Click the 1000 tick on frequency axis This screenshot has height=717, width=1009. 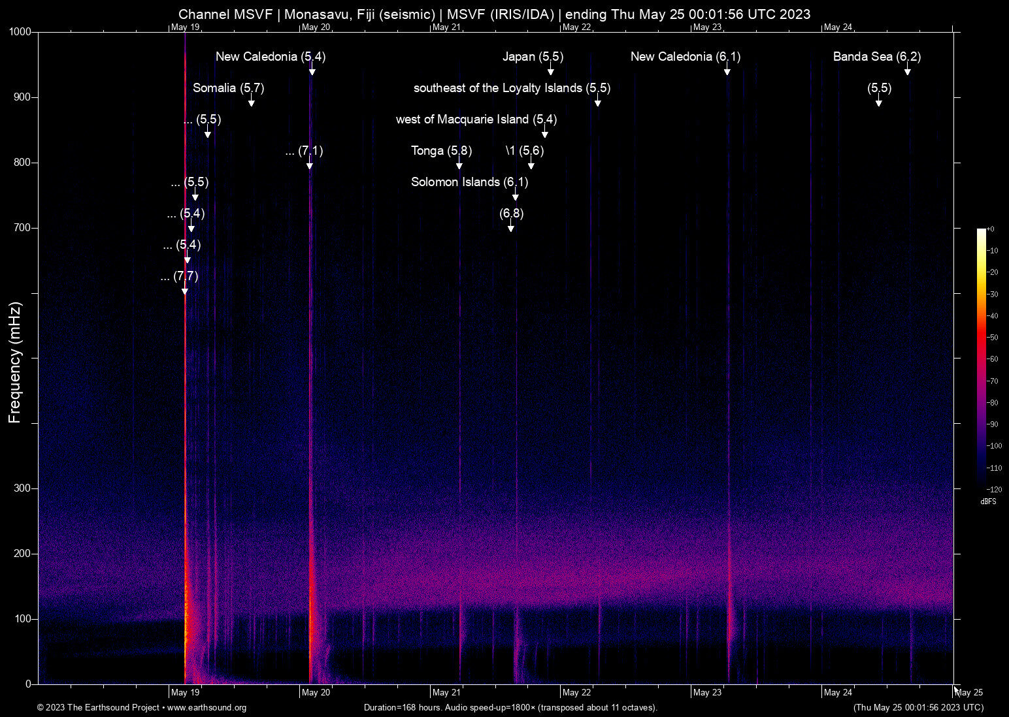pyautogui.click(x=20, y=32)
